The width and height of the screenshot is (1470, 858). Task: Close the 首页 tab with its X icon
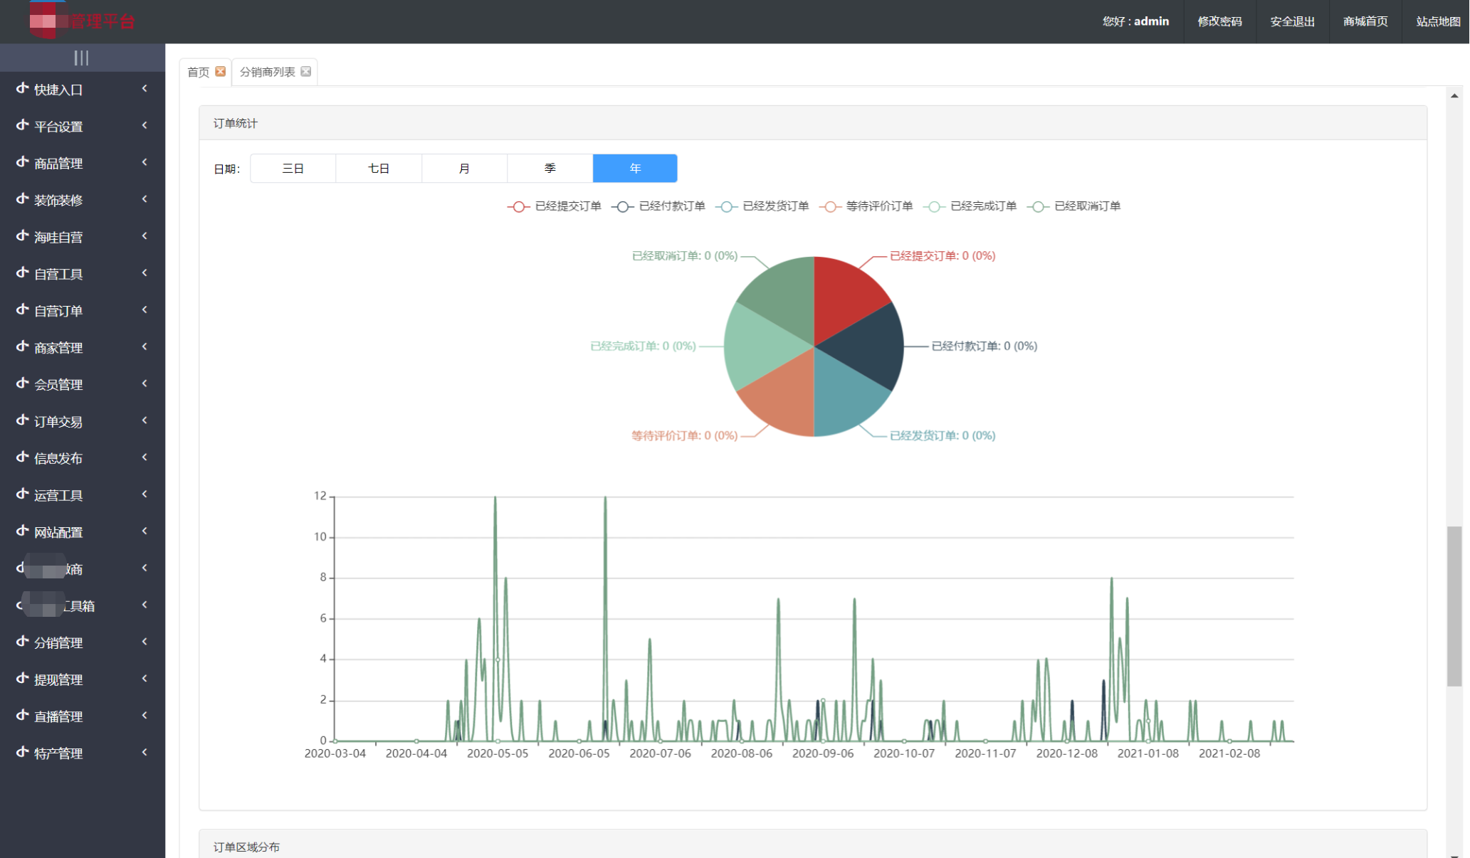tap(221, 71)
